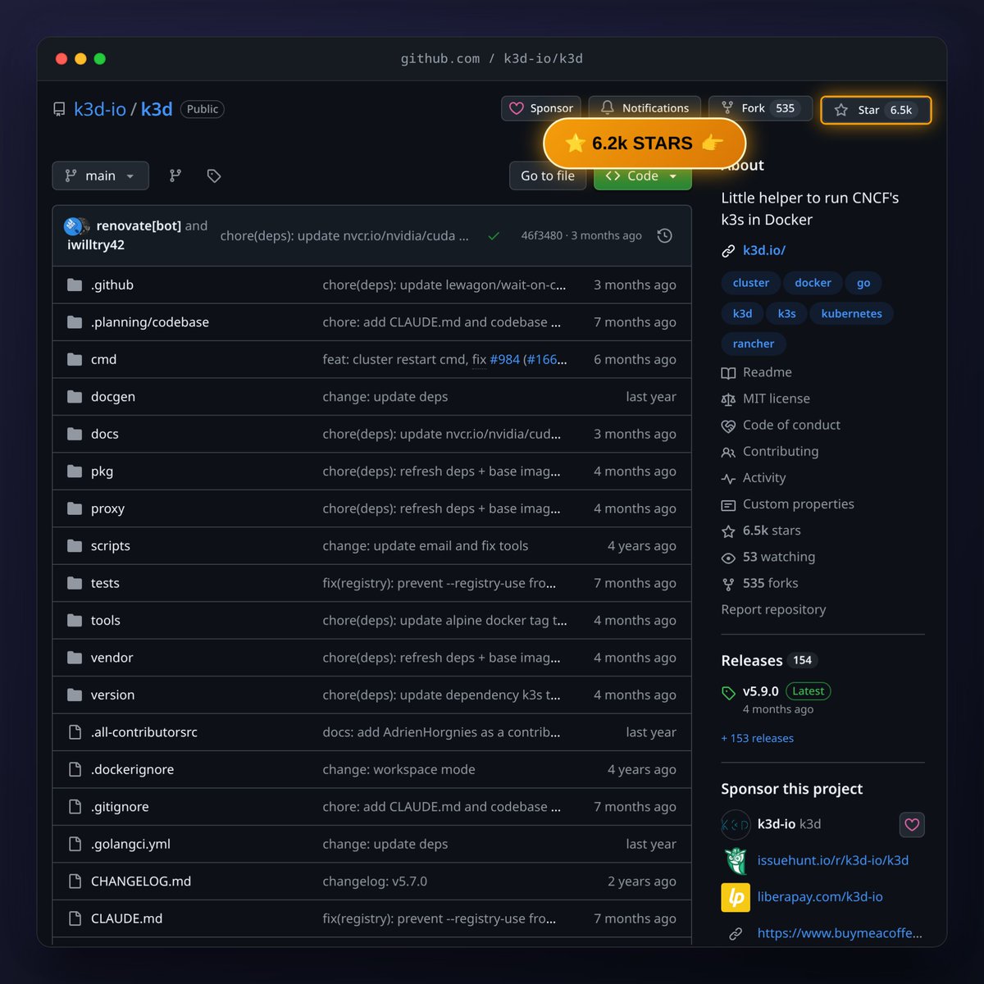The image size is (984, 984).
Task: Open the Readme book icon
Action: point(728,373)
